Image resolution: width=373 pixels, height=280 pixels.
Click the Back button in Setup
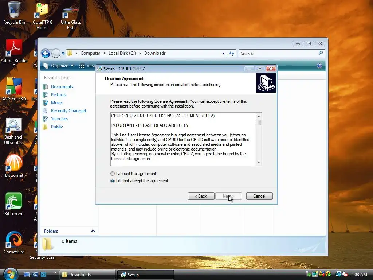pos(201,196)
